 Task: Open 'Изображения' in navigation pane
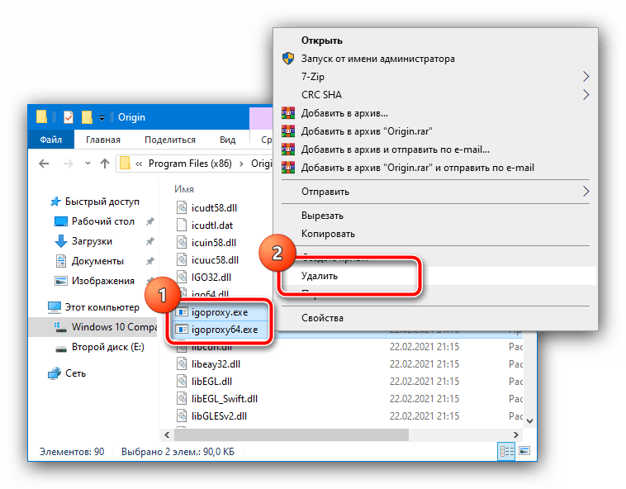pyautogui.click(x=103, y=281)
